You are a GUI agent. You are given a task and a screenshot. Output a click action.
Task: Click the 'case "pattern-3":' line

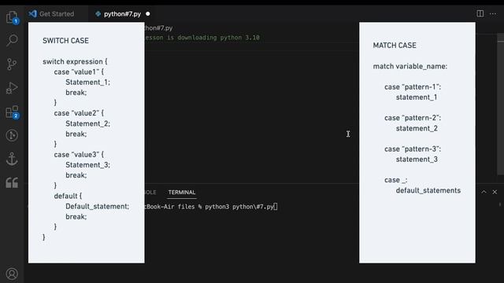click(413, 149)
